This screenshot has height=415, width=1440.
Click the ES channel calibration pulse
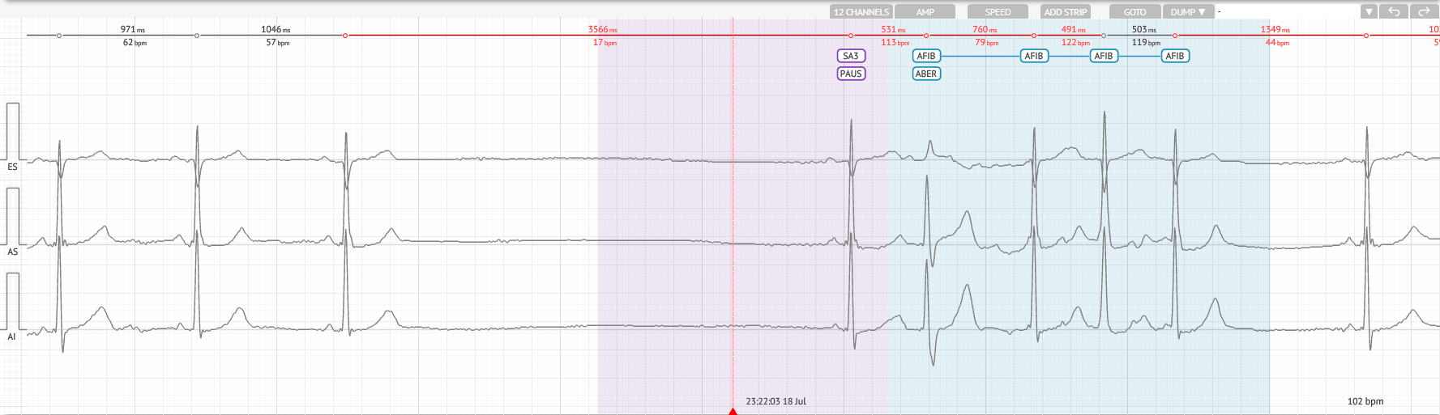[x=13, y=129]
